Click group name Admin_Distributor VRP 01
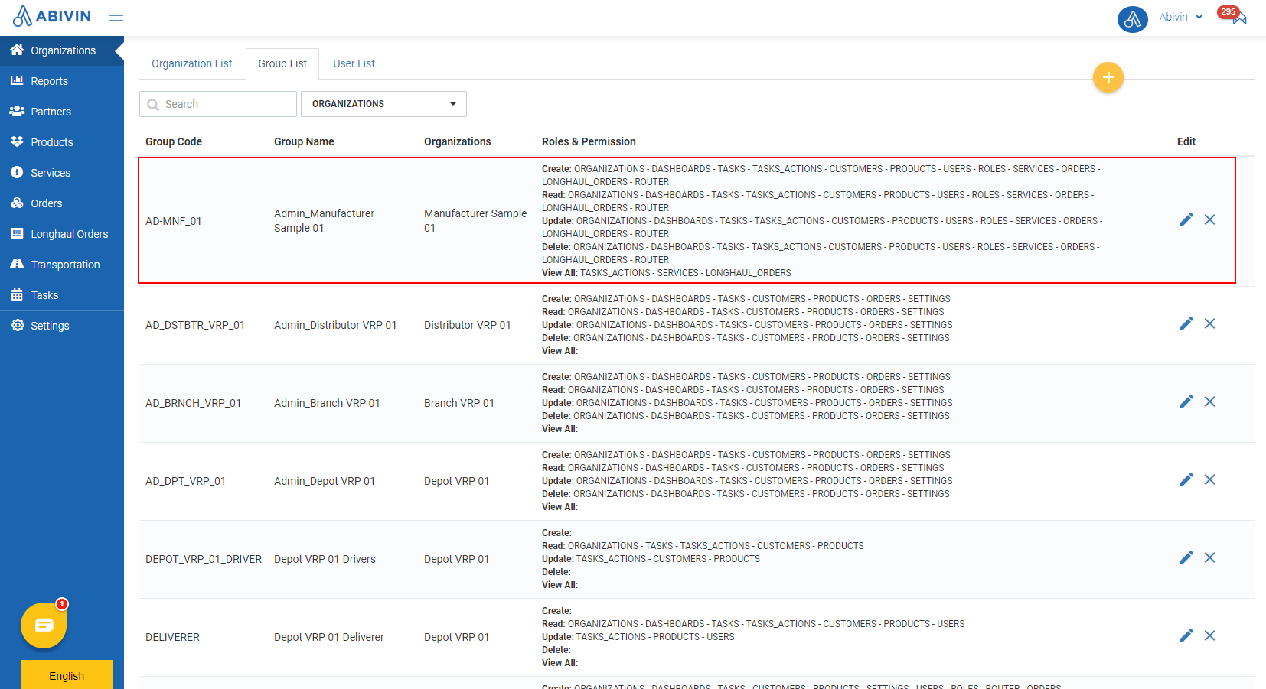Viewport: 1266px width, 689px height. point(335,325)
